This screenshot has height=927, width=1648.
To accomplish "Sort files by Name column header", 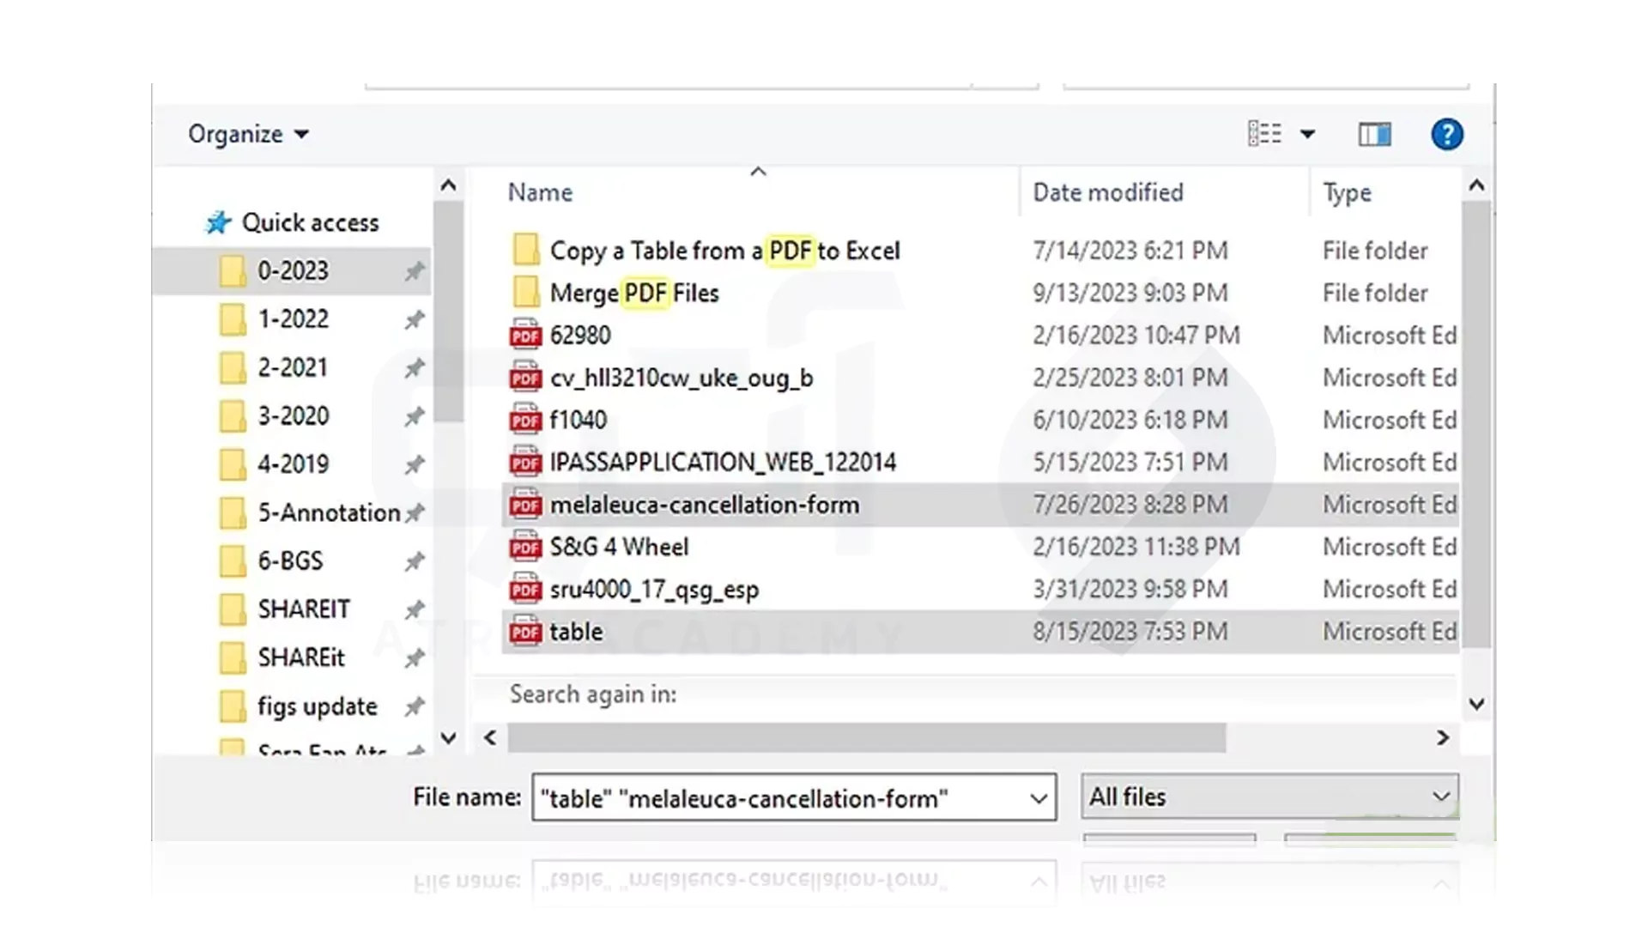I will 540,192.
